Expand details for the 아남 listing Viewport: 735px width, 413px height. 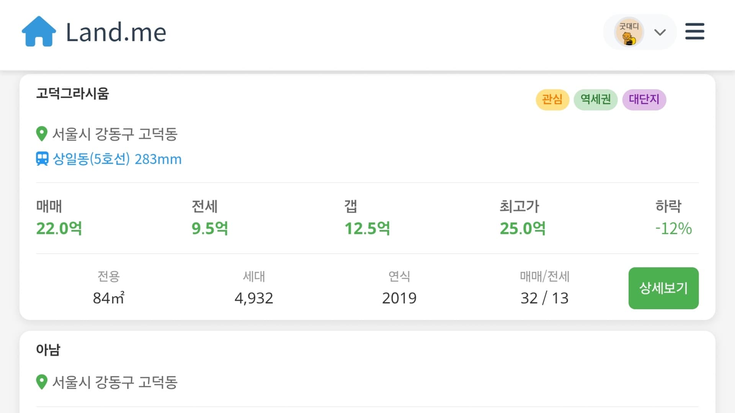pos(49,349)
